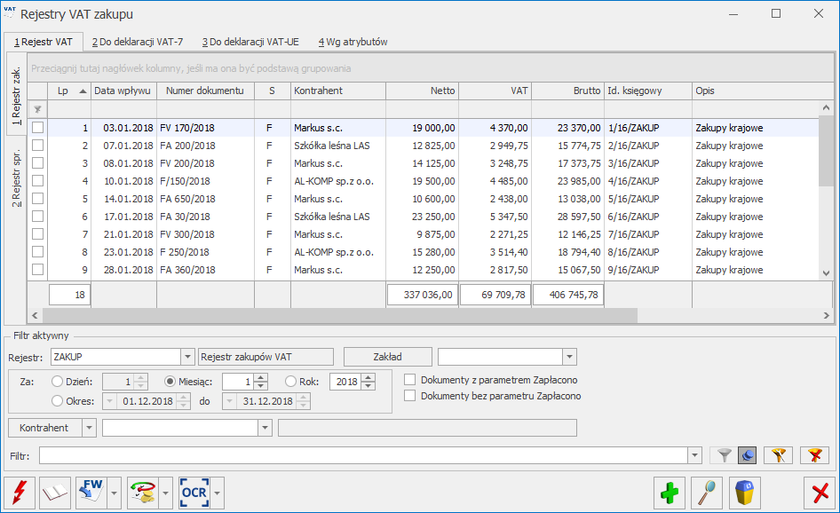Image resolution: width=840 pixels, height=513 pixels.
Task: Sort by Kontrahent column header
Action: tap(338, 91)
